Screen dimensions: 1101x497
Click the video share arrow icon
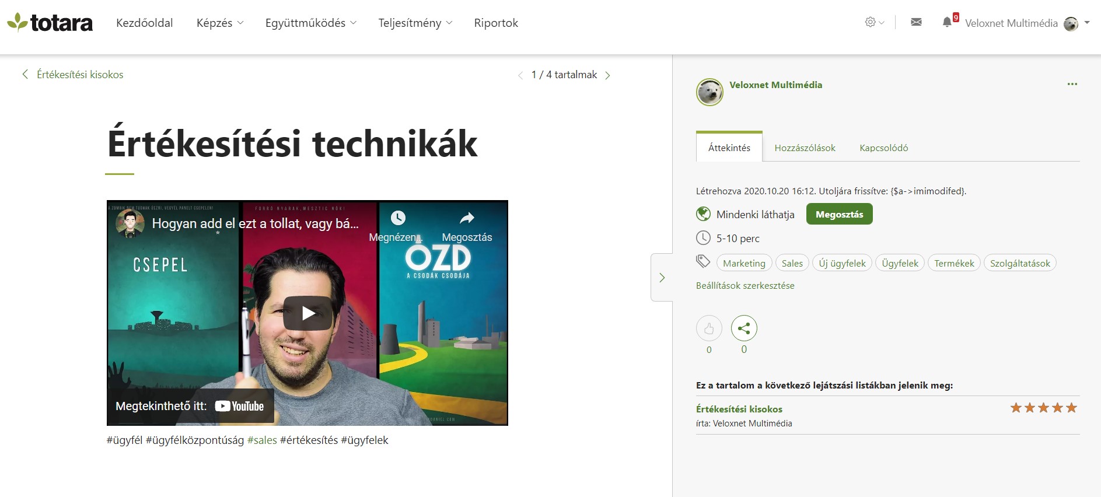467,218
